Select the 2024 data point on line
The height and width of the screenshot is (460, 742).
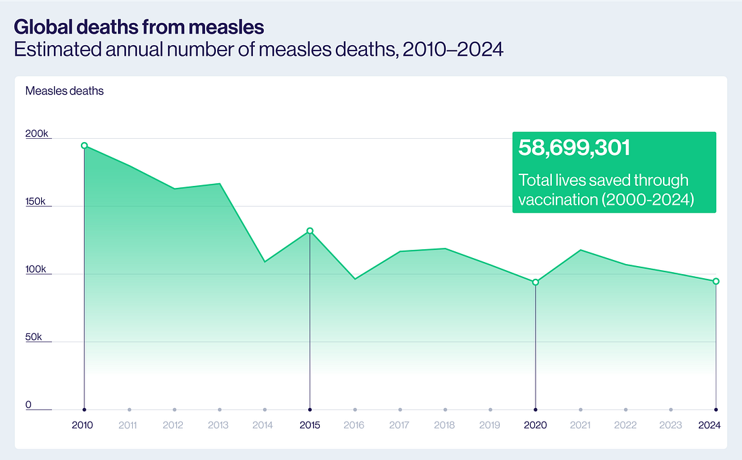click(716, 281)
